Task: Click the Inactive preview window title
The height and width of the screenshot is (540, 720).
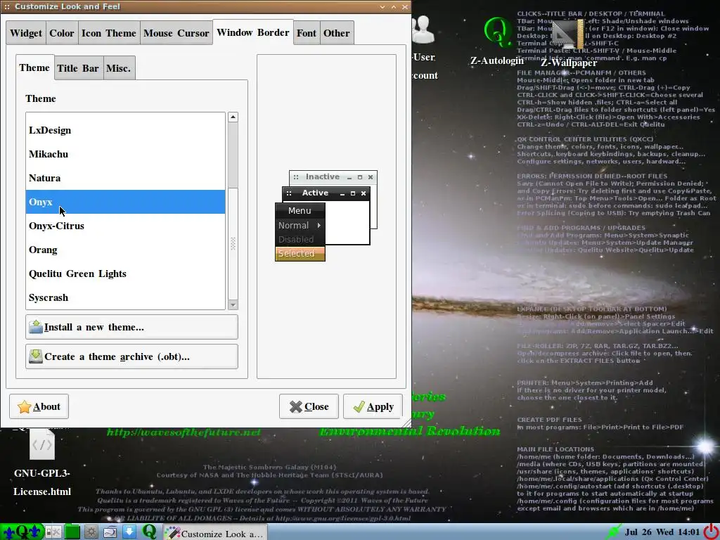Action: click(x=322, y=176)
